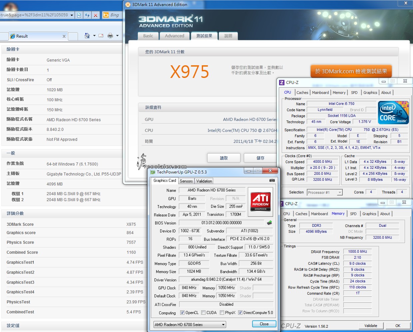
Task: Click Validate button in CPU-Z
Action: point(371,326)
